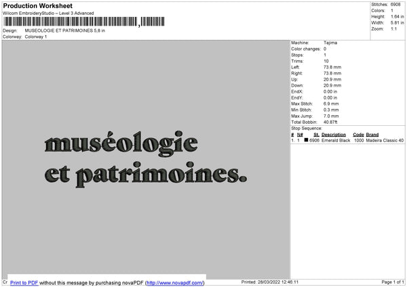Select the 'Code' column header

(x=358, y=135)
